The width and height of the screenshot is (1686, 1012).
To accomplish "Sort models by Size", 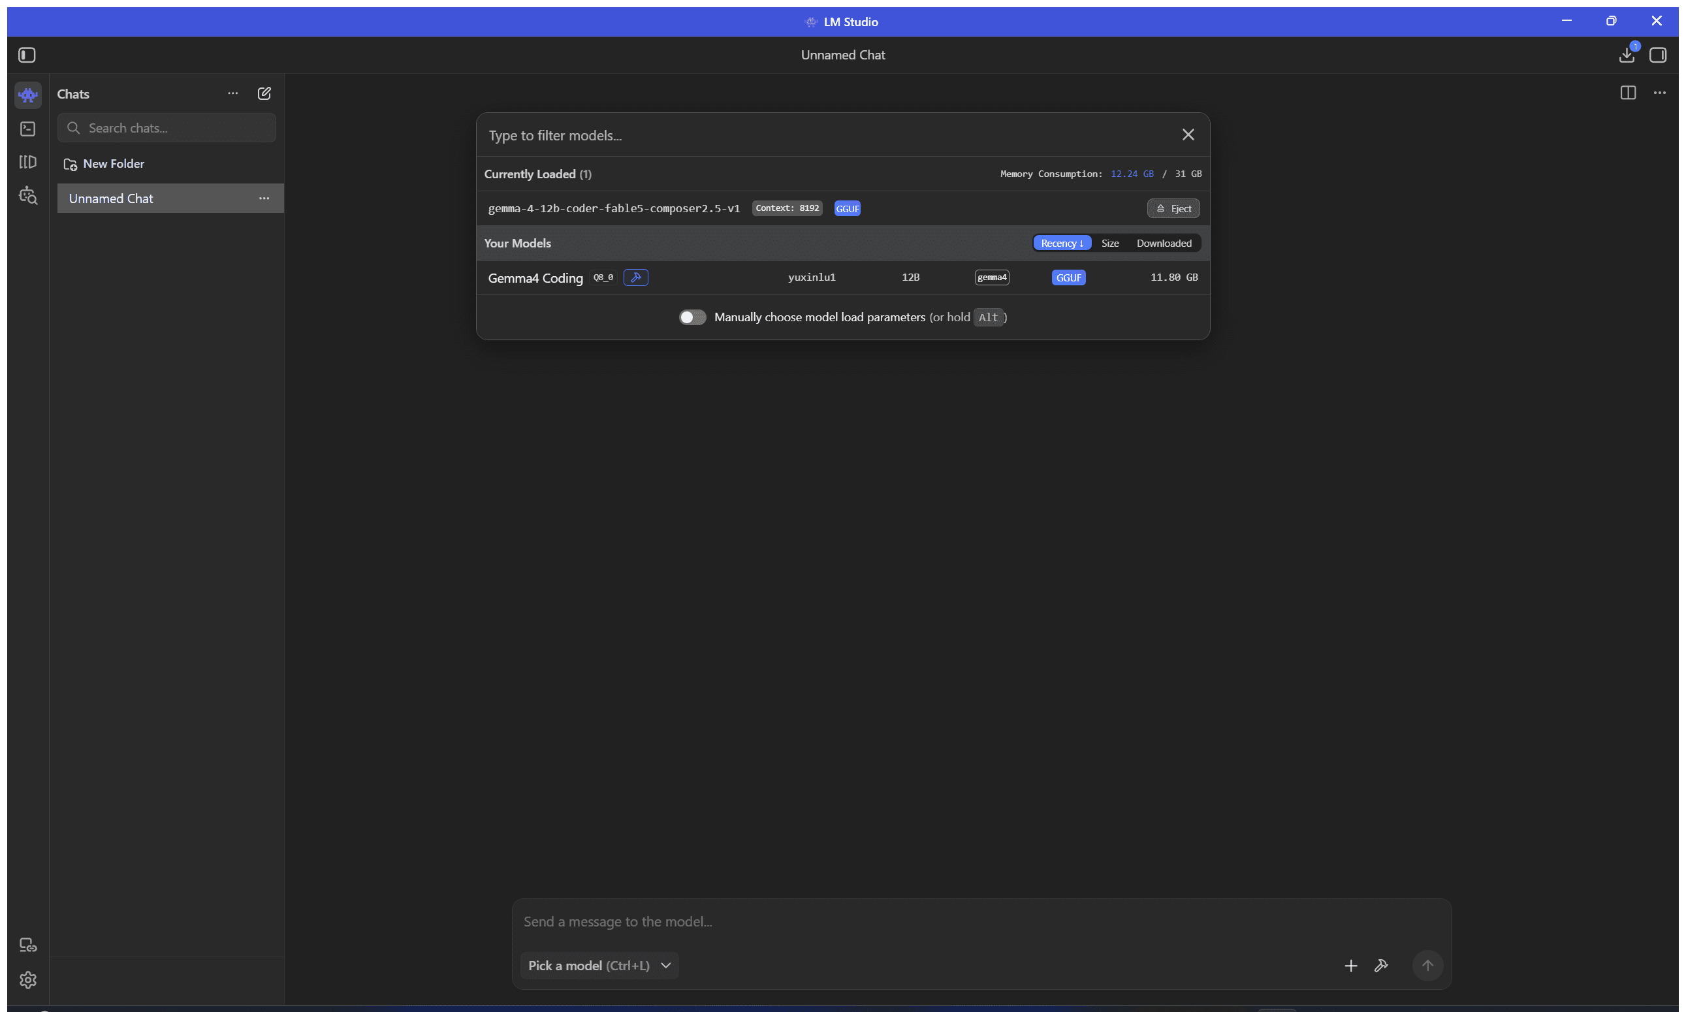I will (x=1109, y=244).
